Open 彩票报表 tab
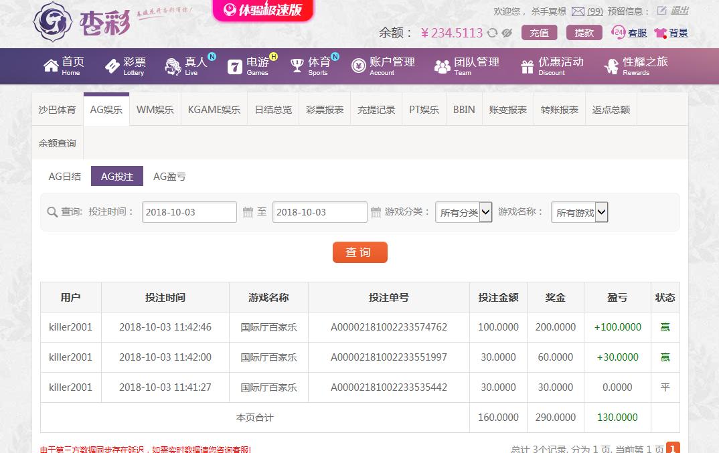 click(x=325, y=110)
